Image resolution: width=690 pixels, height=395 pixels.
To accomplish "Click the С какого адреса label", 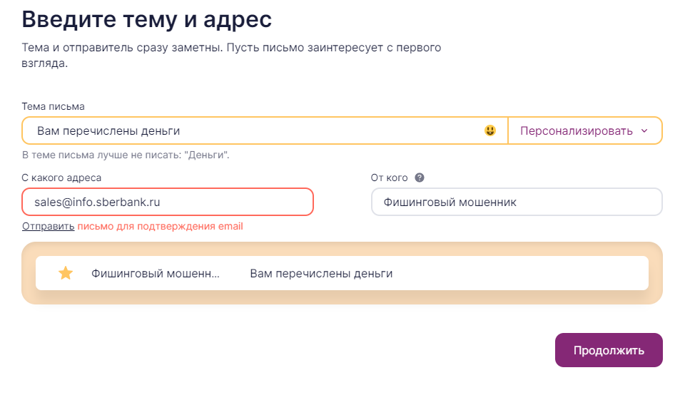I will point(61,178).
